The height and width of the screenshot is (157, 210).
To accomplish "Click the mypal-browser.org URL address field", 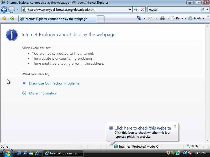I will pos(77,10).
